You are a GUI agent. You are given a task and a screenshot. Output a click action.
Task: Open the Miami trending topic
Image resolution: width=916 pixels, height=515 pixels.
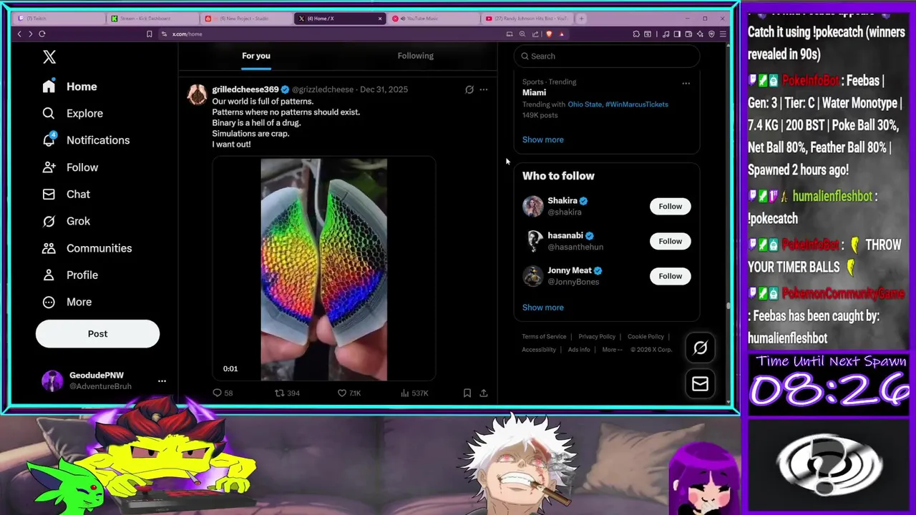(534, 92)
